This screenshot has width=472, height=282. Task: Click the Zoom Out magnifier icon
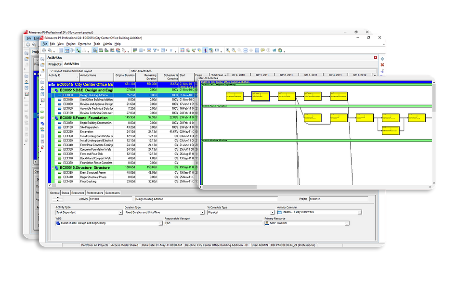coord(234,50)
